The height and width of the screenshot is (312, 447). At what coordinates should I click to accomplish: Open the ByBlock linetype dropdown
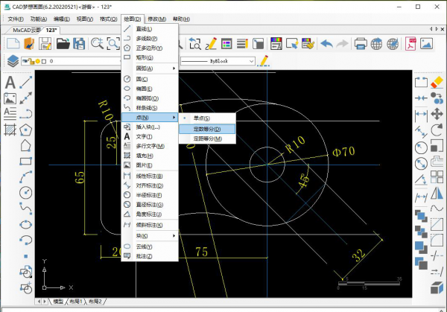(218, 61)
